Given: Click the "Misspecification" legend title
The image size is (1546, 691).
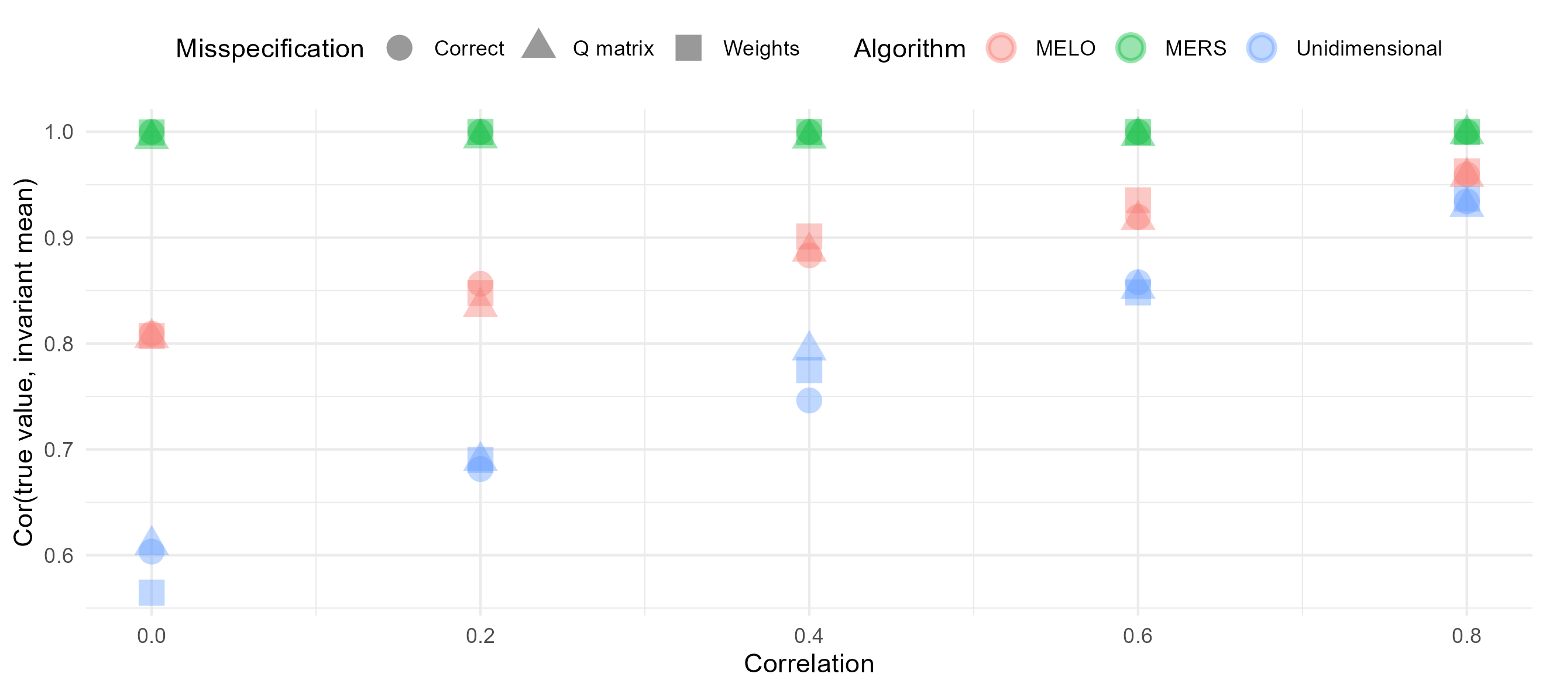Looking at the screenshot, I should click(270, 49).
